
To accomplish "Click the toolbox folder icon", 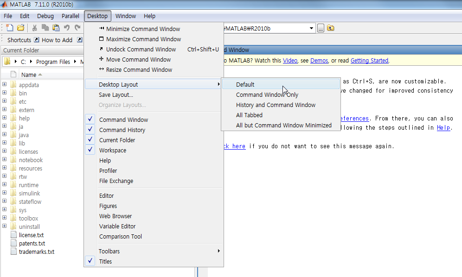I will 13,218.
